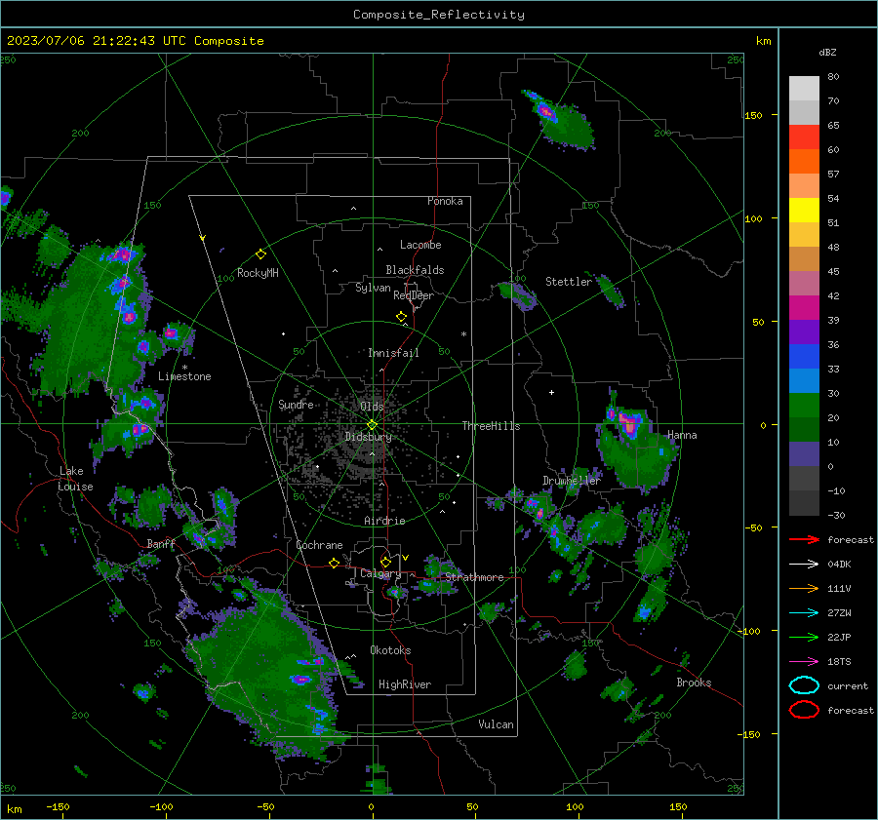Click the yellow diamond marker above Calgary
Viewport: 878px width, 820px height.
click(x=385, y=562)
